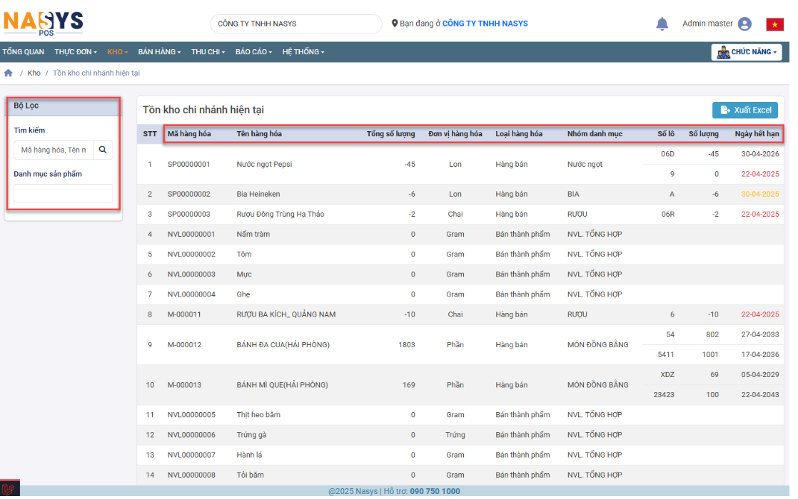Open the Admin master user avatar

pyautogui.click(x=744, y=24)
